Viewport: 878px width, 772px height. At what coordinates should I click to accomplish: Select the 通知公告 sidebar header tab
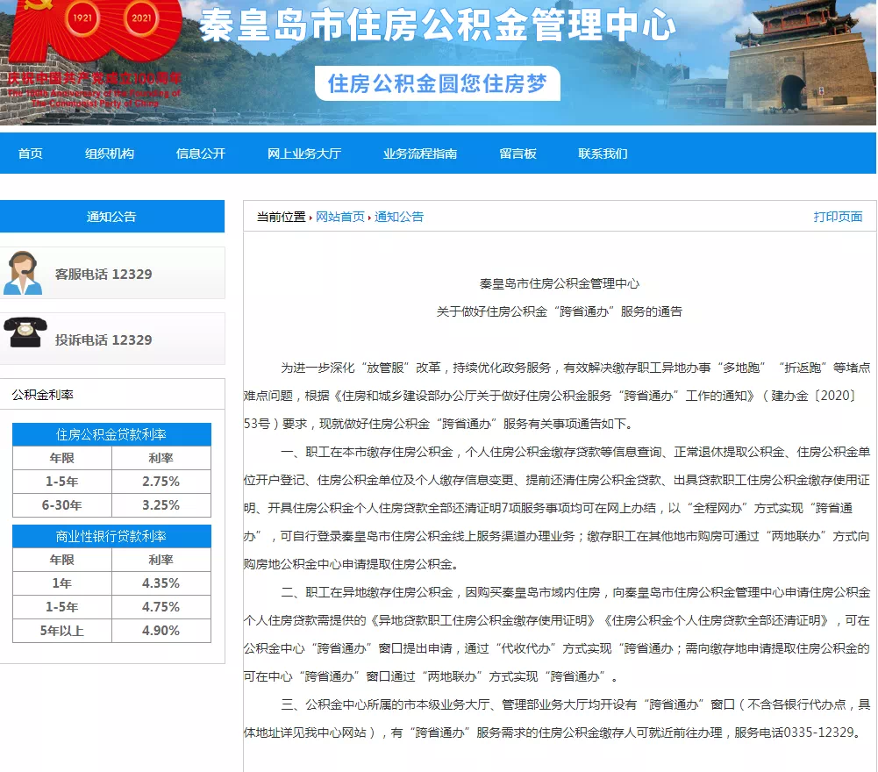tap(111, 217)
